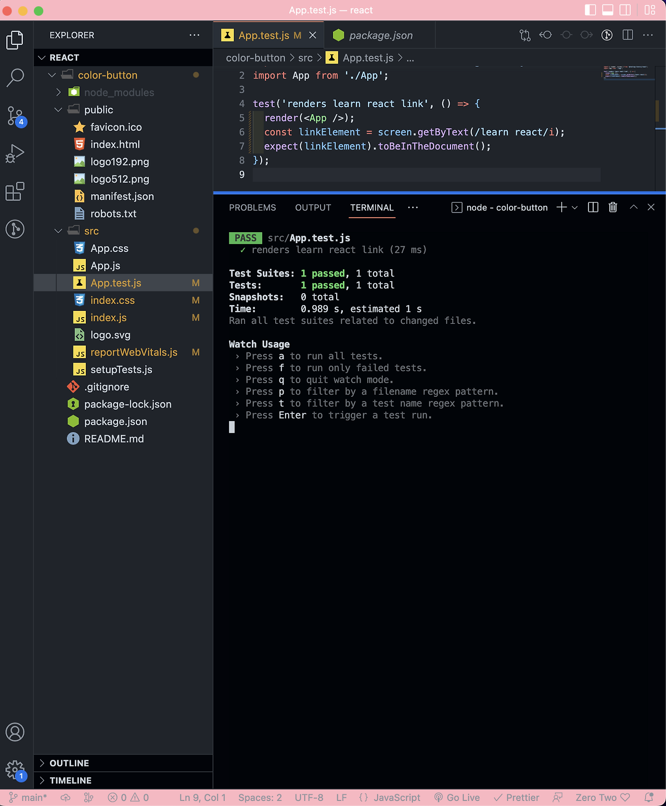Screen dimensions: 666x806
Task: Open the Extensions view
Action: [15, 192]
